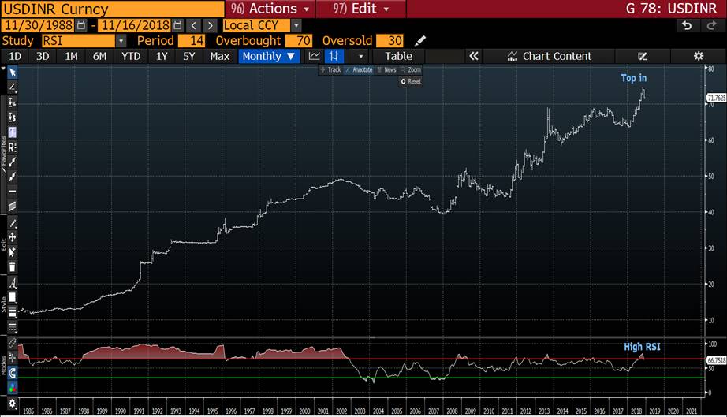Open the text font style tool

pyautogui.click(x=13, y=283)
